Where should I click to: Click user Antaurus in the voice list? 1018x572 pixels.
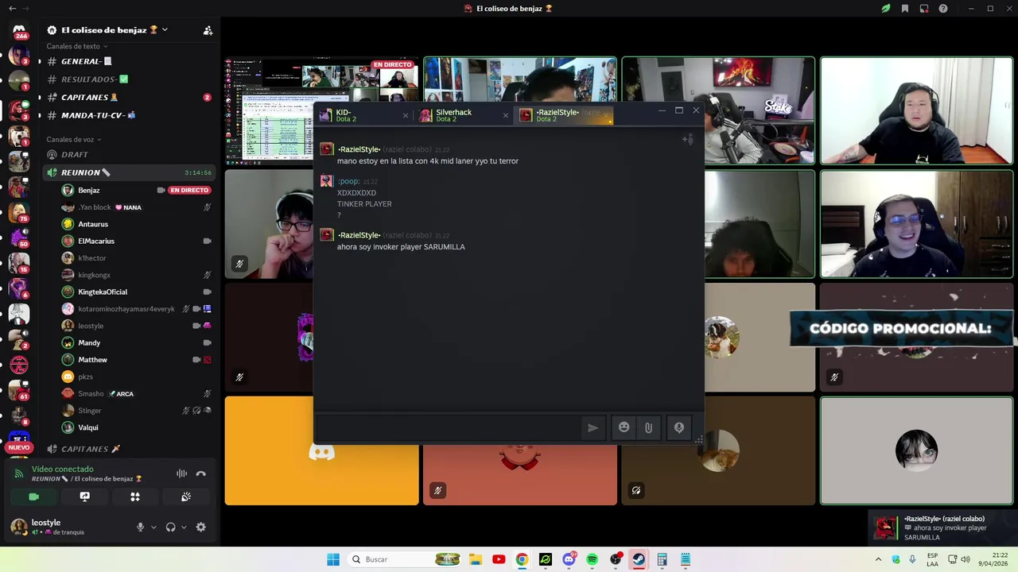(x=93, y=224)
